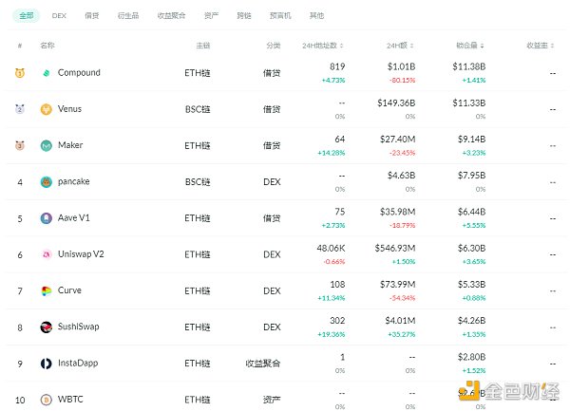Click pancake's $7.95B locked value
The image size is (570, 411).
pyautogui.click(x=471, y=176)
